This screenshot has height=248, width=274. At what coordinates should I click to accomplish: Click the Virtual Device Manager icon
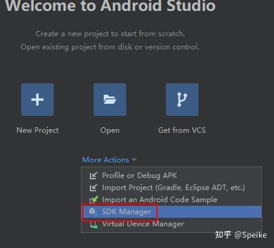coord(94,224)
